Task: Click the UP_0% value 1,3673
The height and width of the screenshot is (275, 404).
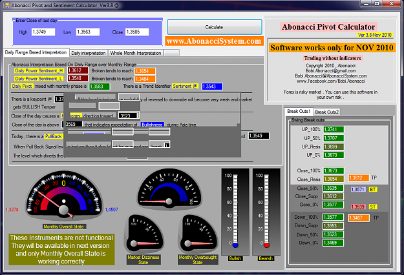Action: (334, 155)
